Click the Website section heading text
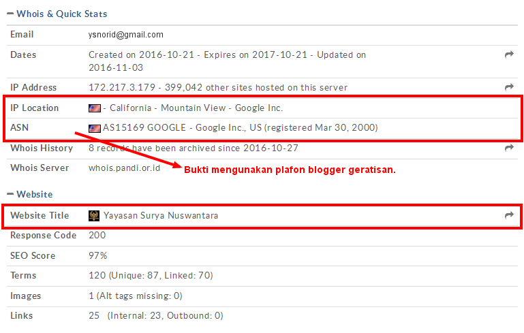 click(x=35, y=194)
